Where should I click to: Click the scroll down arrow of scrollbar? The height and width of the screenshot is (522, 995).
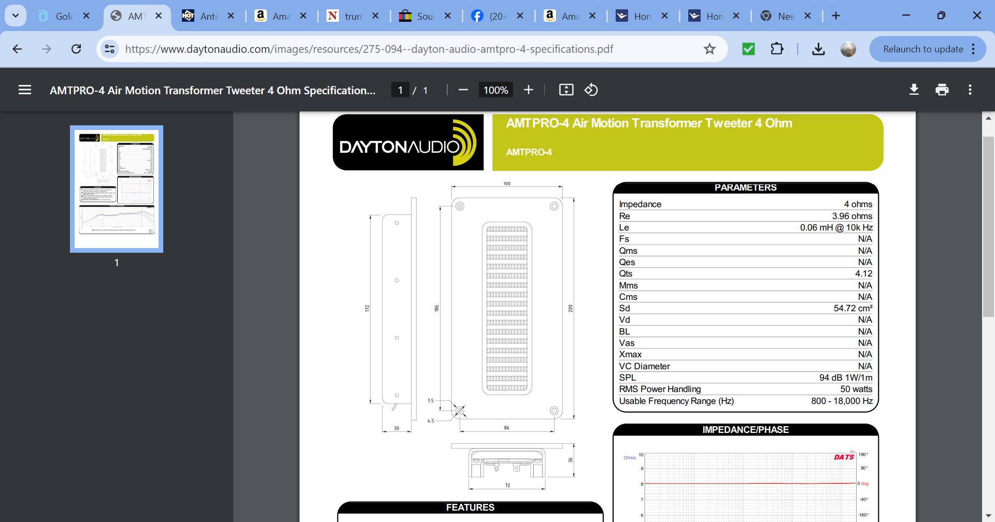pos(988,516)
